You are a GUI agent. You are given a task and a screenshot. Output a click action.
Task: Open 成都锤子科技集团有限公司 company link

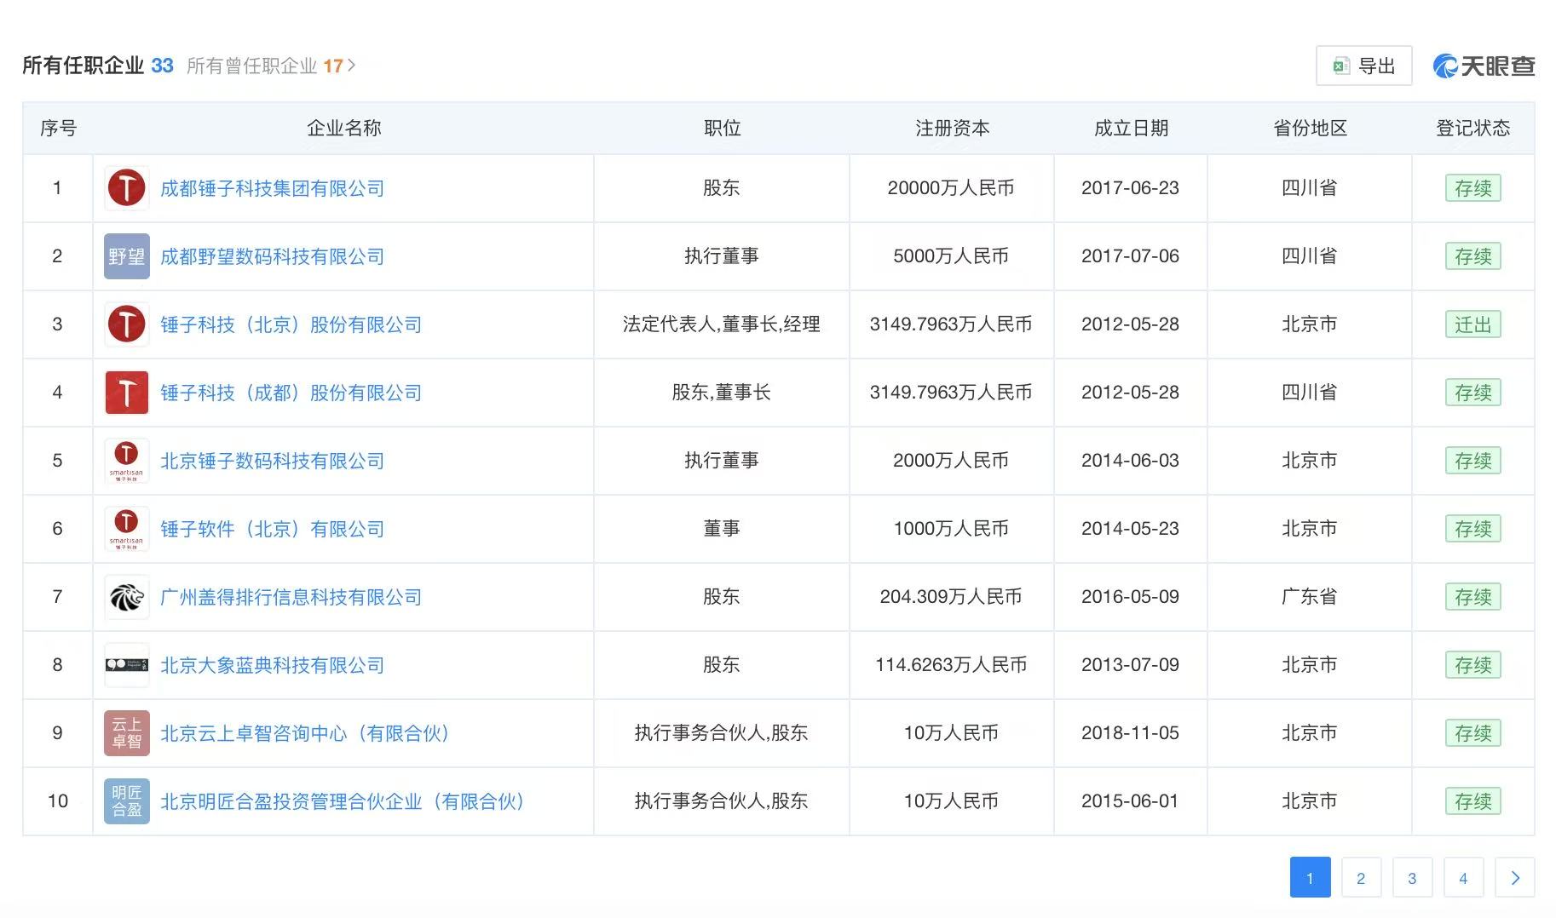pyautogui.click(x=272, y=188)
